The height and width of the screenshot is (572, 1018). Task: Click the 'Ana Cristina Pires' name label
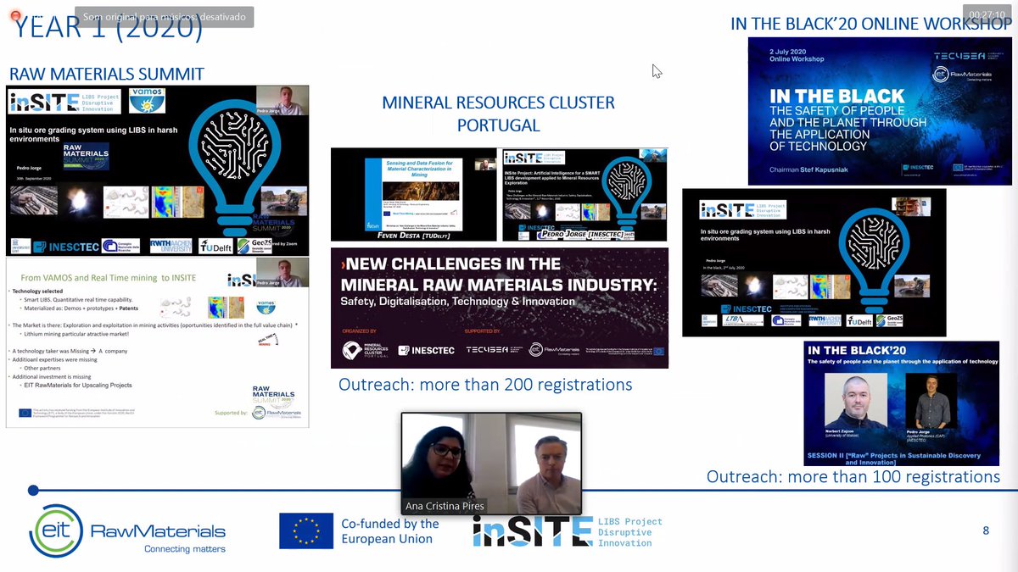[445, 506]
